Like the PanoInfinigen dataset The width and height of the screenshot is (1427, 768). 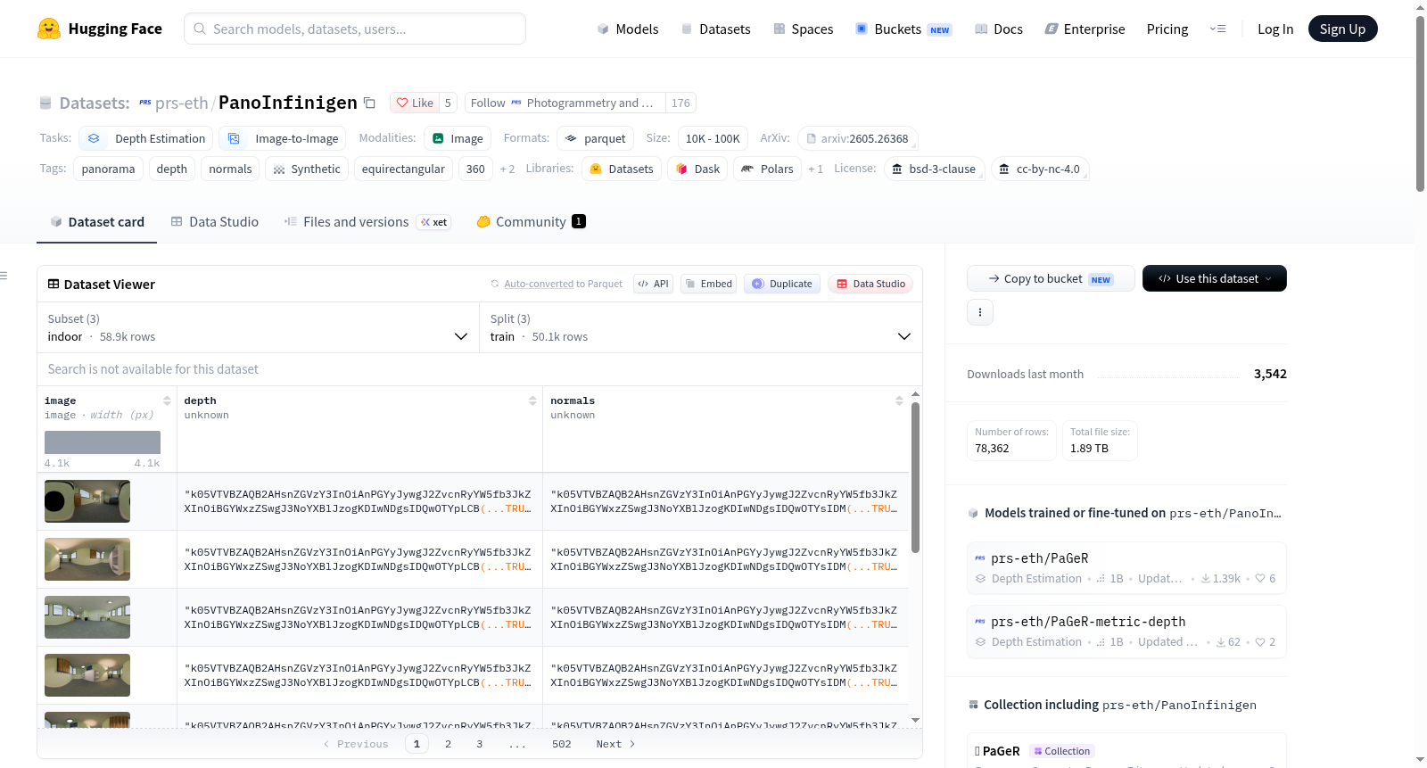(415, 103)
